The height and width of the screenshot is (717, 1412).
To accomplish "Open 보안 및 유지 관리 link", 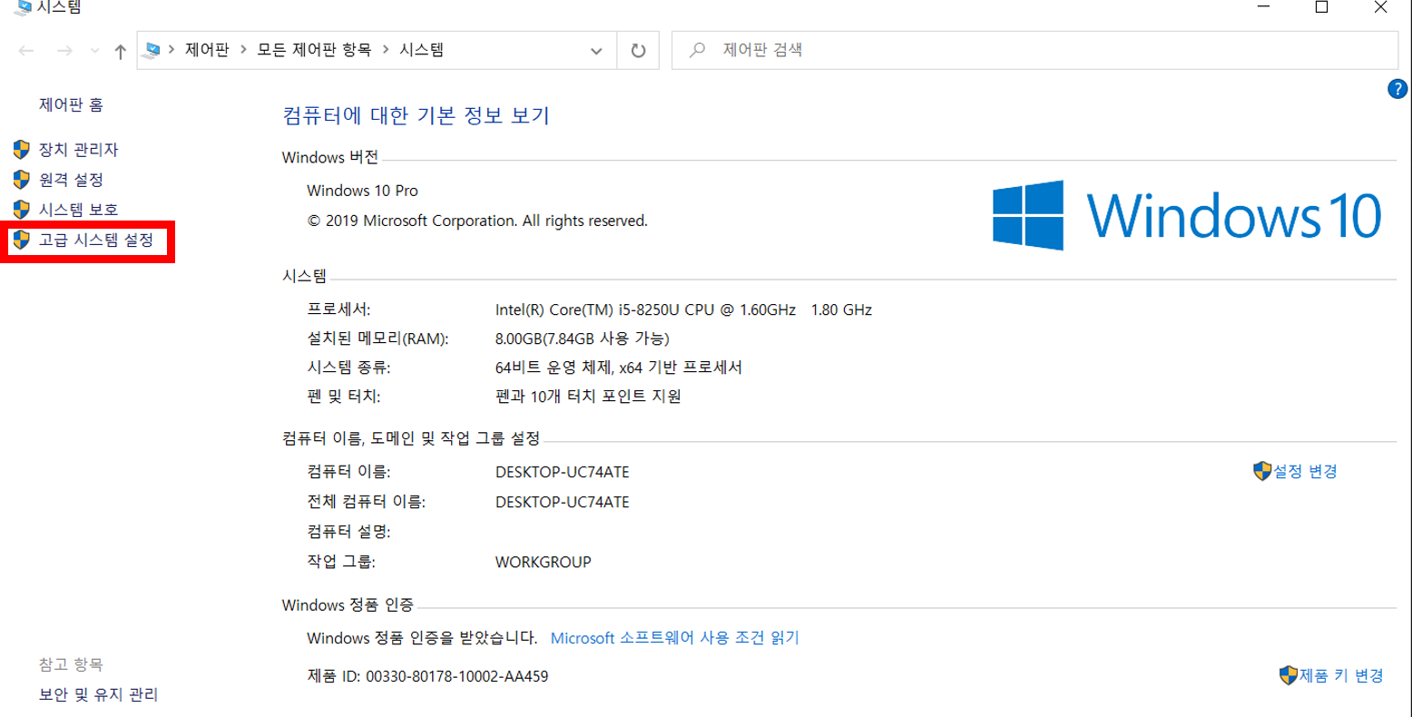I will [x=98, y=695].
